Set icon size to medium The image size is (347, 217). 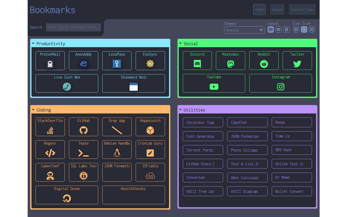click(304, 30)
